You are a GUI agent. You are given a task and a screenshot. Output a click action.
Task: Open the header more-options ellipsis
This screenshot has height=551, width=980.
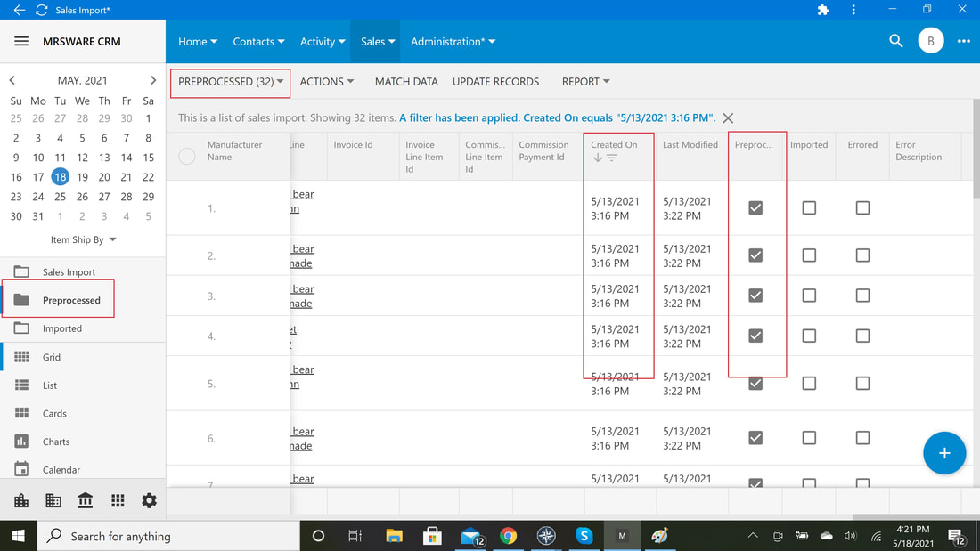(x=964, y=41)
